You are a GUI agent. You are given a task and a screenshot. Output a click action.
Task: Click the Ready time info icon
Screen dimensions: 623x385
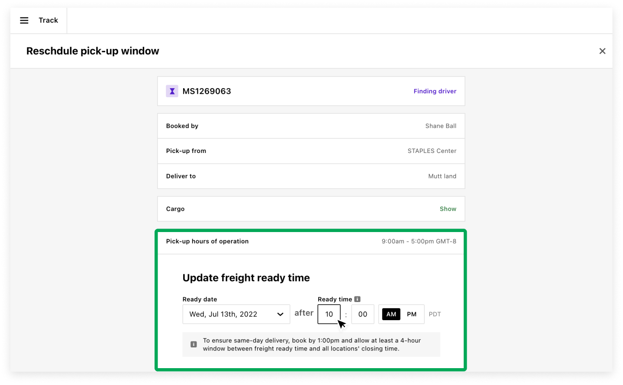click(x=357, y=299)
